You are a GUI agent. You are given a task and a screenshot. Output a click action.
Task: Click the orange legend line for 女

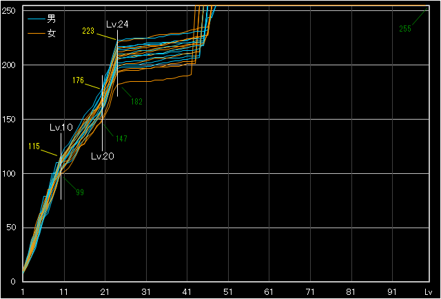coord(37,34)
